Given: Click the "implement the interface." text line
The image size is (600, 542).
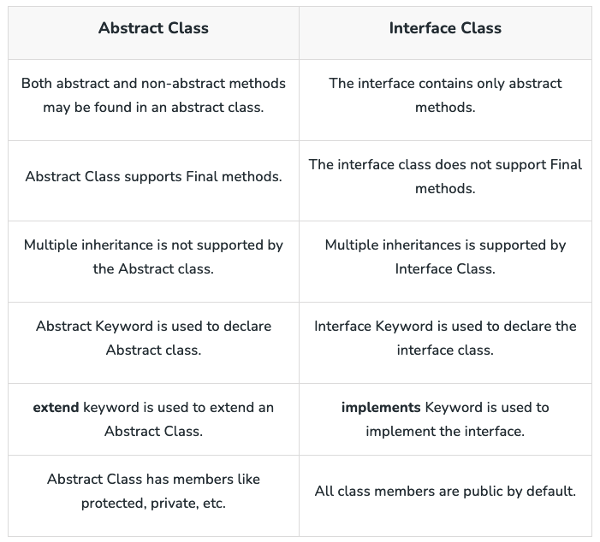Looking at the screenshot, I should [445, 431].
